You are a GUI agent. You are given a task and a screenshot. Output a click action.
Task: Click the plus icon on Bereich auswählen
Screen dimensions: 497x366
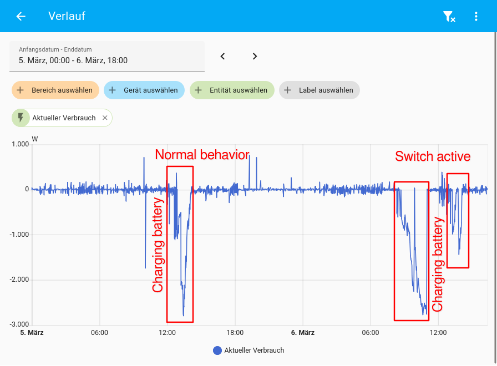pyautogui.click(x=21, y=90)
